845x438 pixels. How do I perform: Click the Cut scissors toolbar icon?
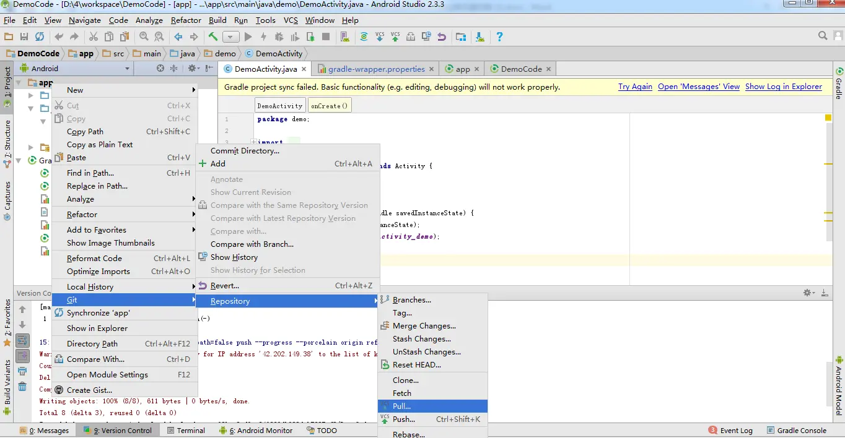click(94, 37)
